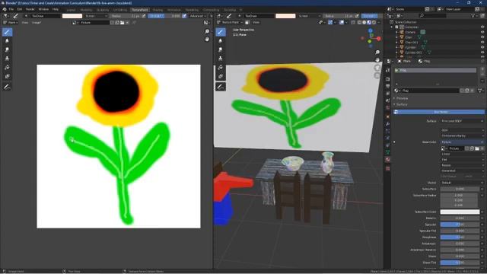The width and height of the screenshot is (487, 274).
Task: Click the zoom magnifier in the 3D viewport
Action: [377, 53]
